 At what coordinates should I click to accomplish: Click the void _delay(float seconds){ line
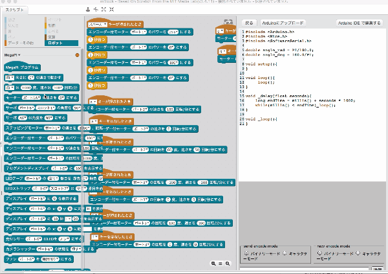[278, 96]
